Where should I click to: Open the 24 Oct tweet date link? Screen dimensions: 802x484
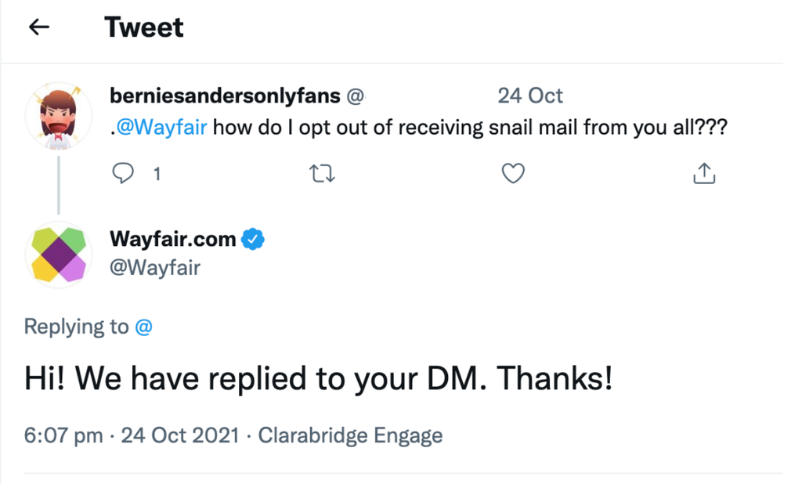[529, 96]
